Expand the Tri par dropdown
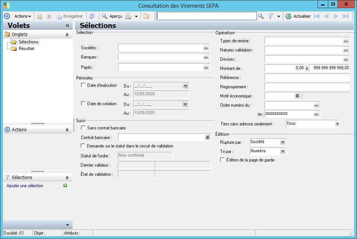The image size is (357, 239). (x=282, y=151)
